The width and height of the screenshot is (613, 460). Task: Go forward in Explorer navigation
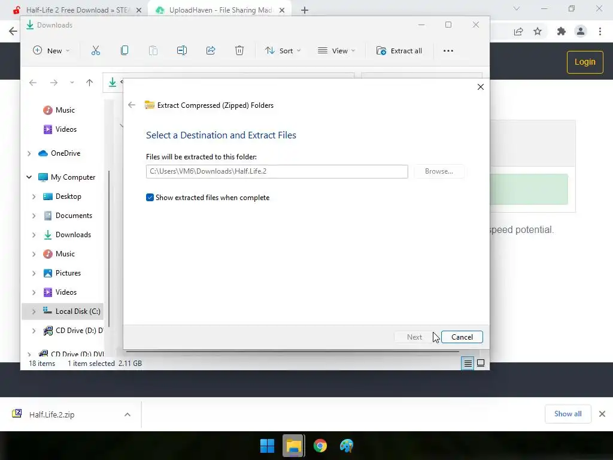coord(54,83)
